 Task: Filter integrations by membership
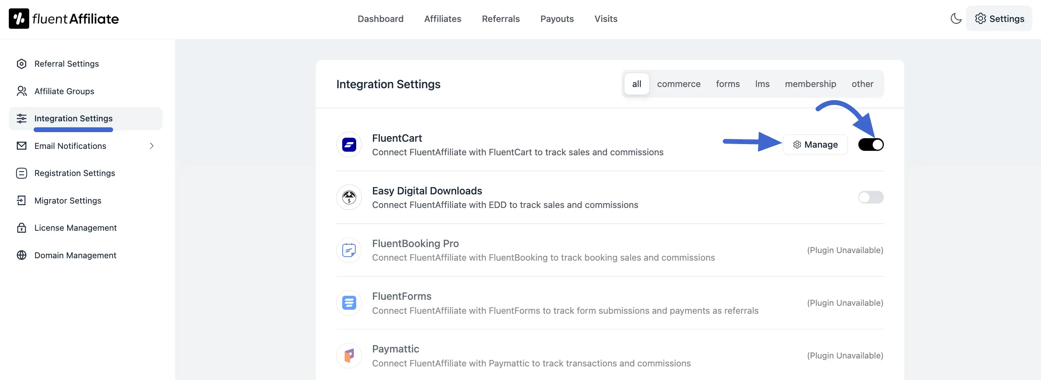click(x=810, y=84)
